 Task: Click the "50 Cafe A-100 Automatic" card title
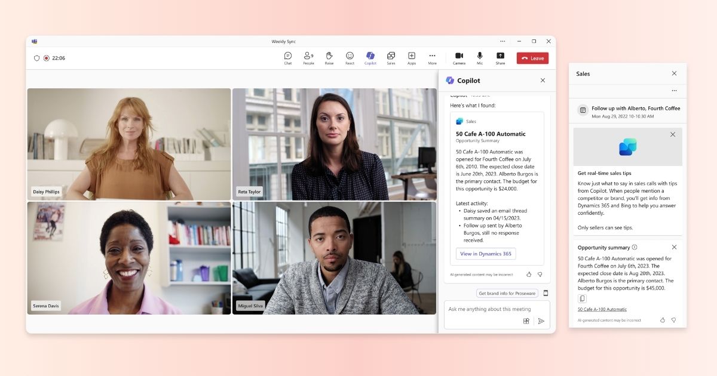(x=491, y=134)
